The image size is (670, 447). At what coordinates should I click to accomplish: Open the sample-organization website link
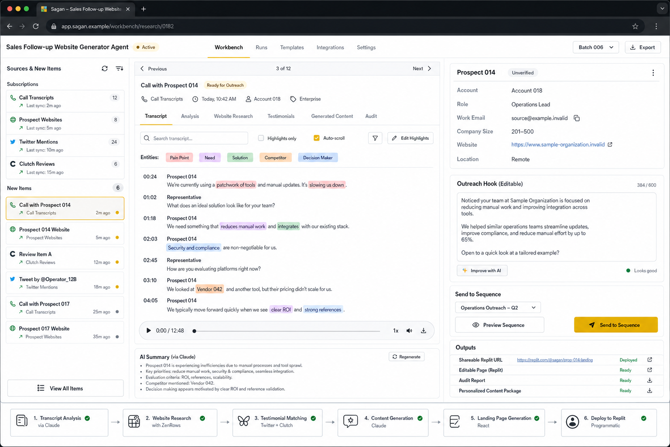(x=558, y=144)
